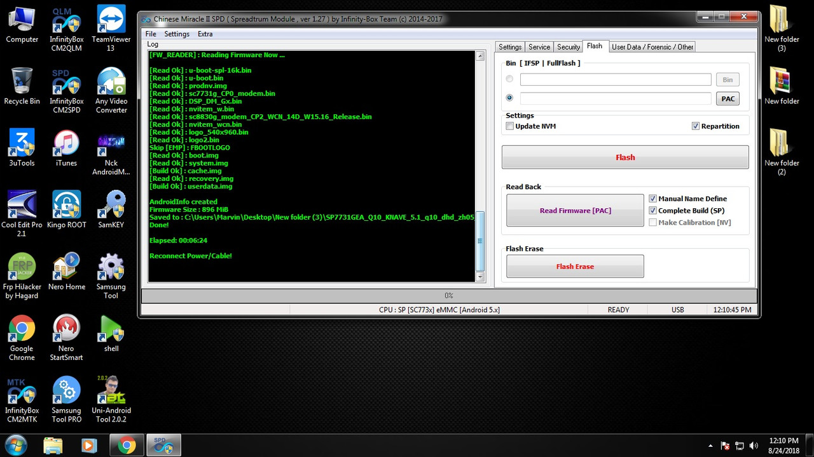Launch TeamViewer 13 from desktop
This screenshot has height=457, width=814.
click(111, 30)
